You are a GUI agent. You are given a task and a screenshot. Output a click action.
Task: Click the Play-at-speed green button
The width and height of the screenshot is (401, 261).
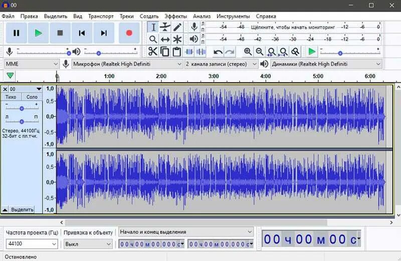pos(312,52)
